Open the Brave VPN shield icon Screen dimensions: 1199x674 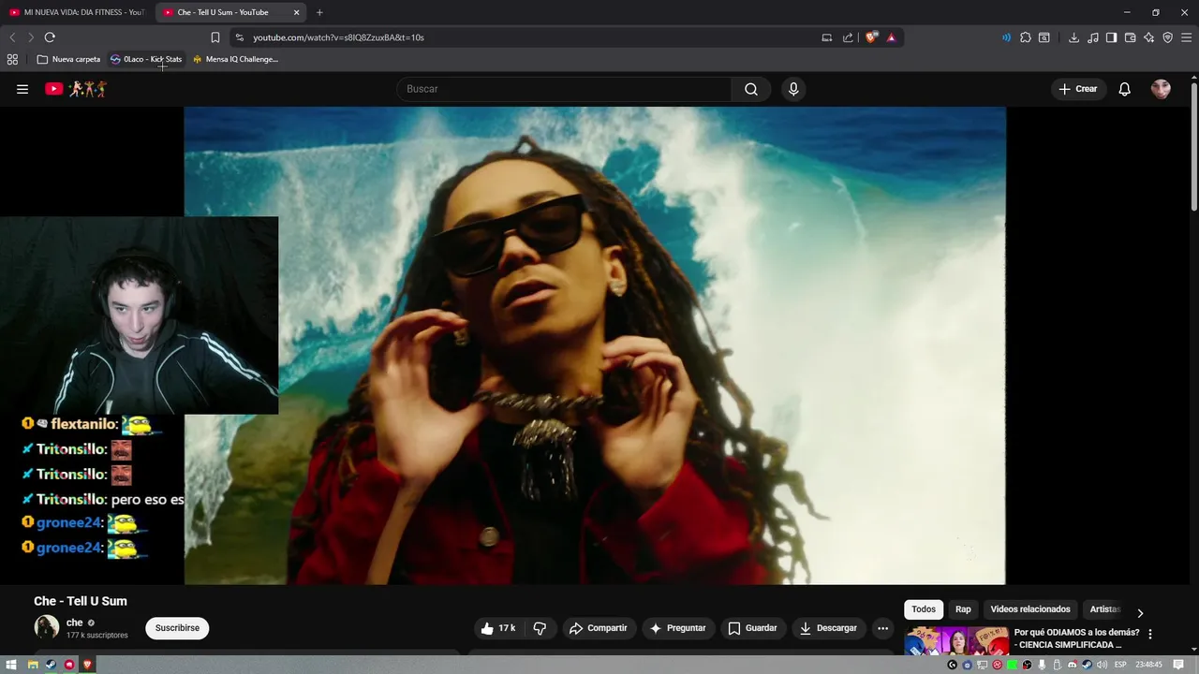click(1167, 37)
